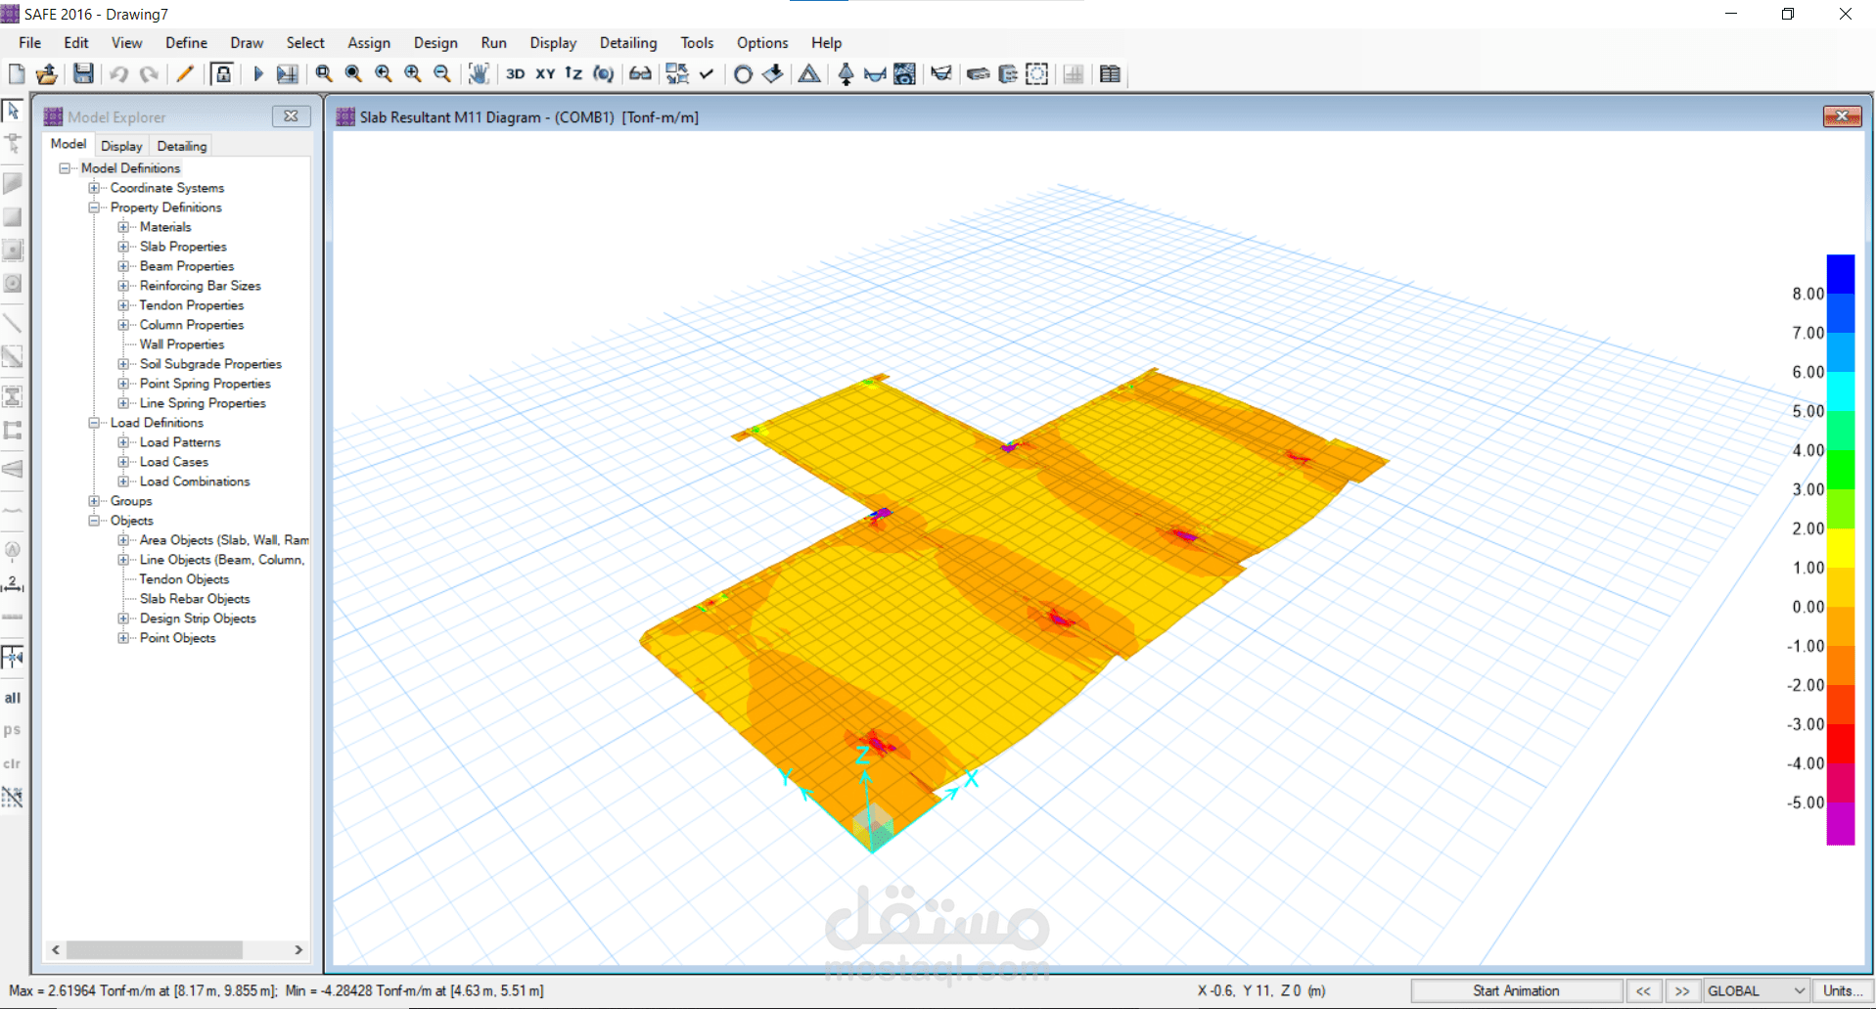
Task: Select the Tendon Objects tree item
Action: pos(184,579)
